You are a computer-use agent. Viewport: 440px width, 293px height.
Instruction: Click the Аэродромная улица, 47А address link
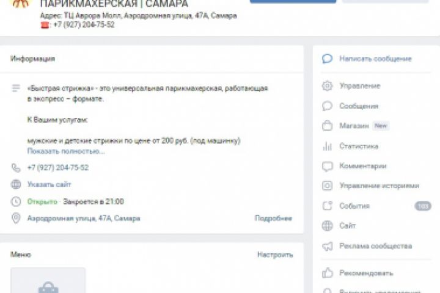tap(84, 218)
